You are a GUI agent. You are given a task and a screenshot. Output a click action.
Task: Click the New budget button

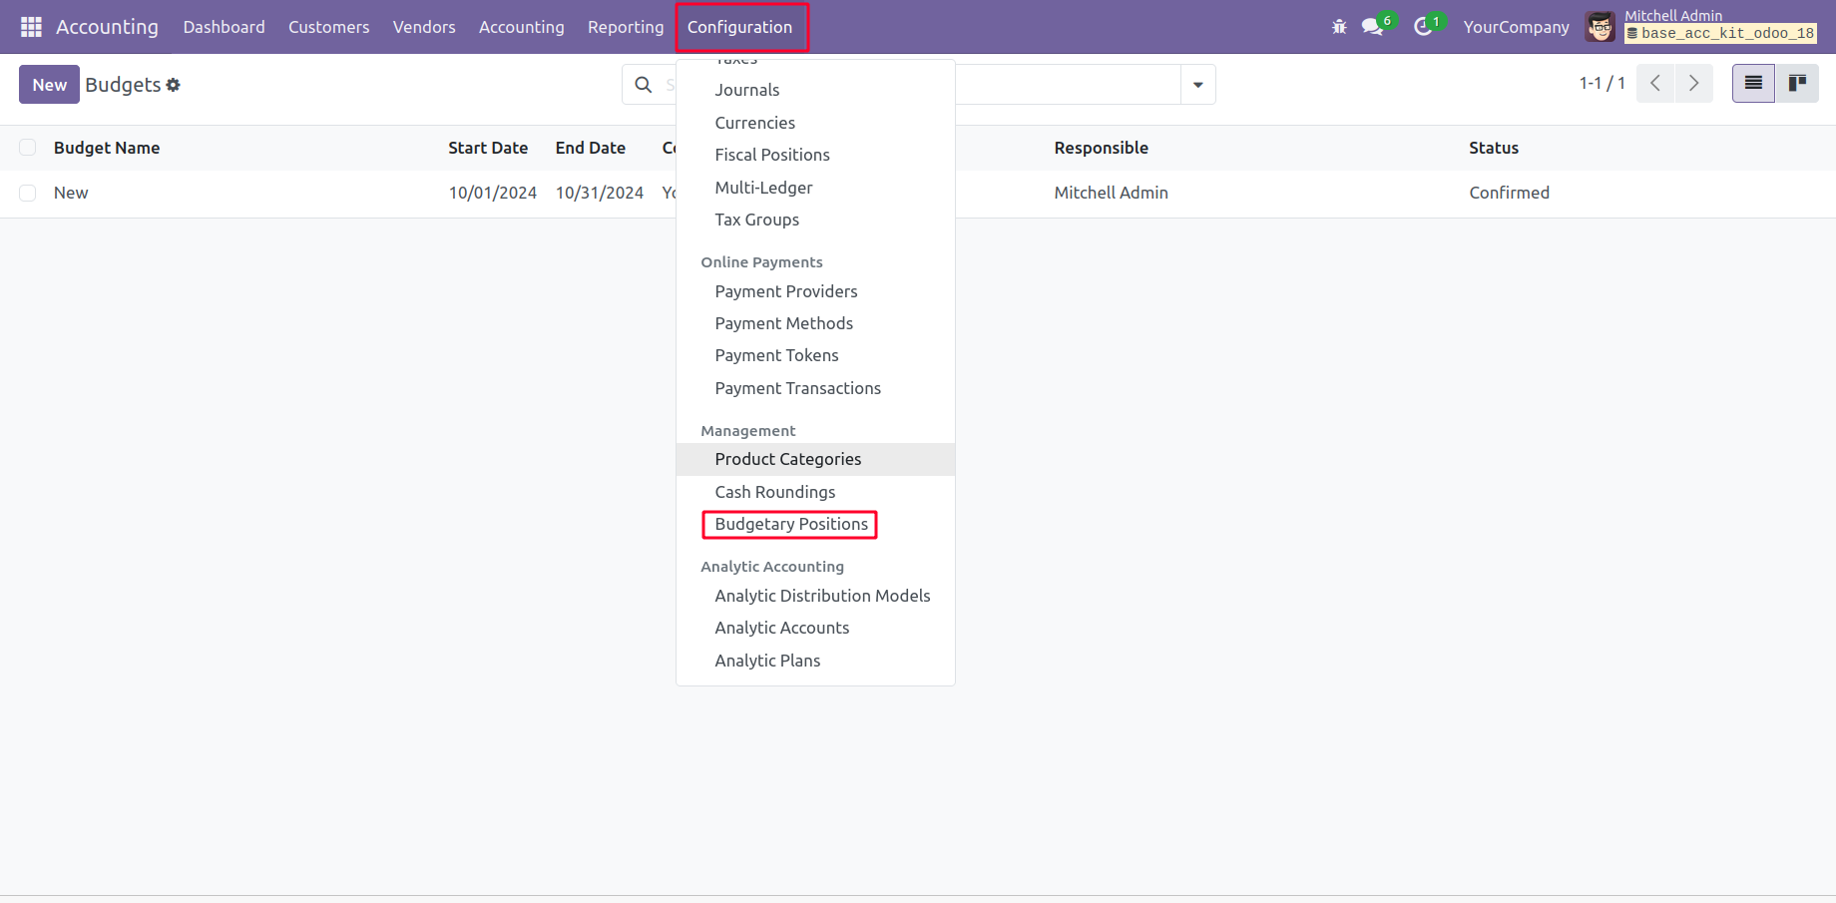(49, 85)
